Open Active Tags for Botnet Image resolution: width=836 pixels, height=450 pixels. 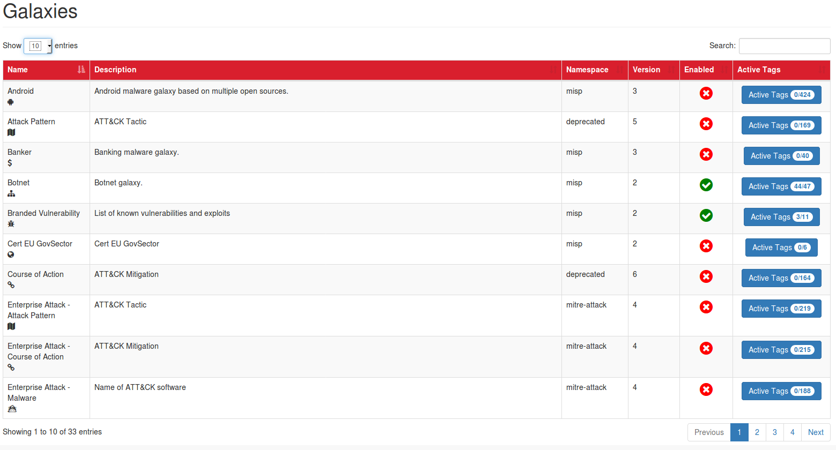(781, 186)
